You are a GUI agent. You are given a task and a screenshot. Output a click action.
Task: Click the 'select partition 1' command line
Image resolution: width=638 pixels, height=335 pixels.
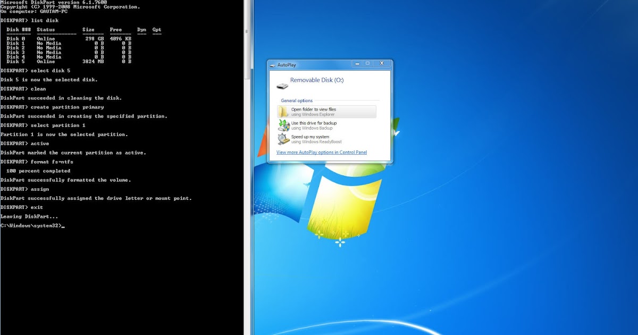[x=43, y=125]
